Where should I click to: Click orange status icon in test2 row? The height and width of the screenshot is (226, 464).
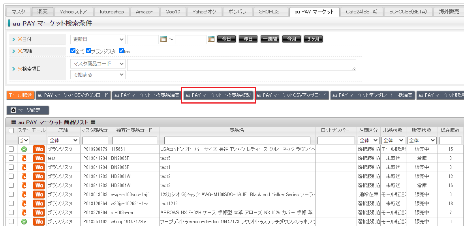[x=24, y=176]
